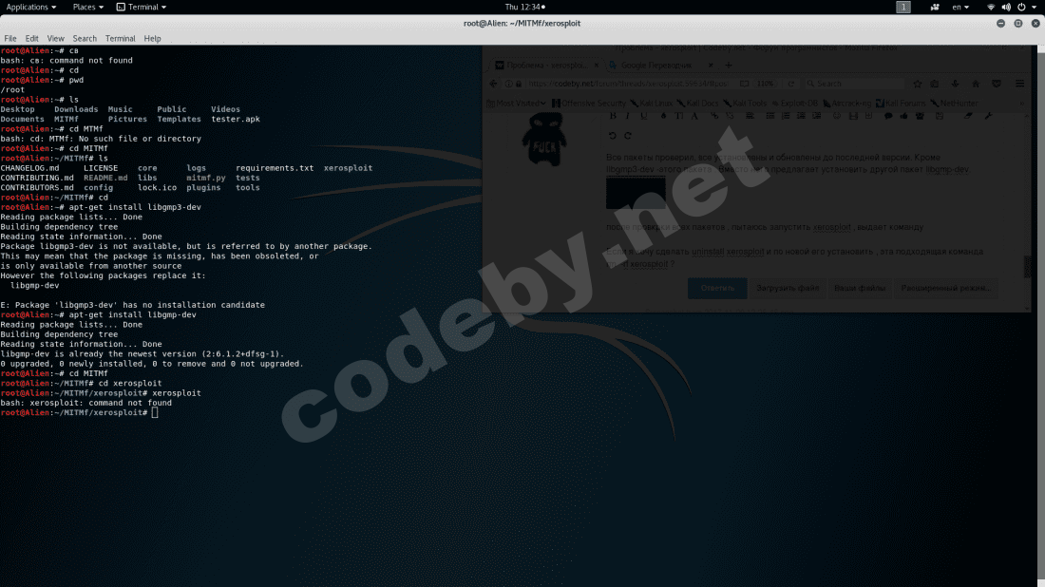Toggle Bold in forum editor
1045x587 pixels.
coord(613,116)
